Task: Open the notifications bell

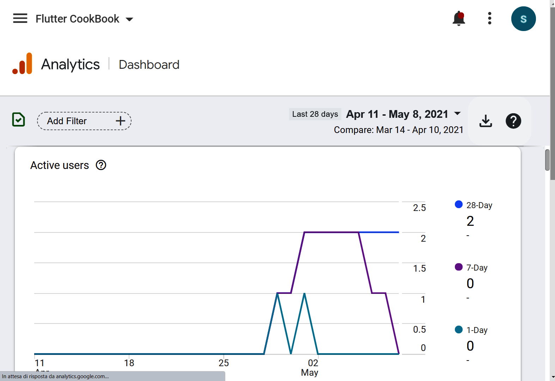Action: [x=459, y=18]
